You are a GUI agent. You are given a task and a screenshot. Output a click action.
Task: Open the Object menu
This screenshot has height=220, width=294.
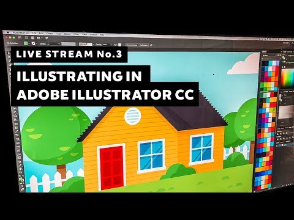(50, 34)
